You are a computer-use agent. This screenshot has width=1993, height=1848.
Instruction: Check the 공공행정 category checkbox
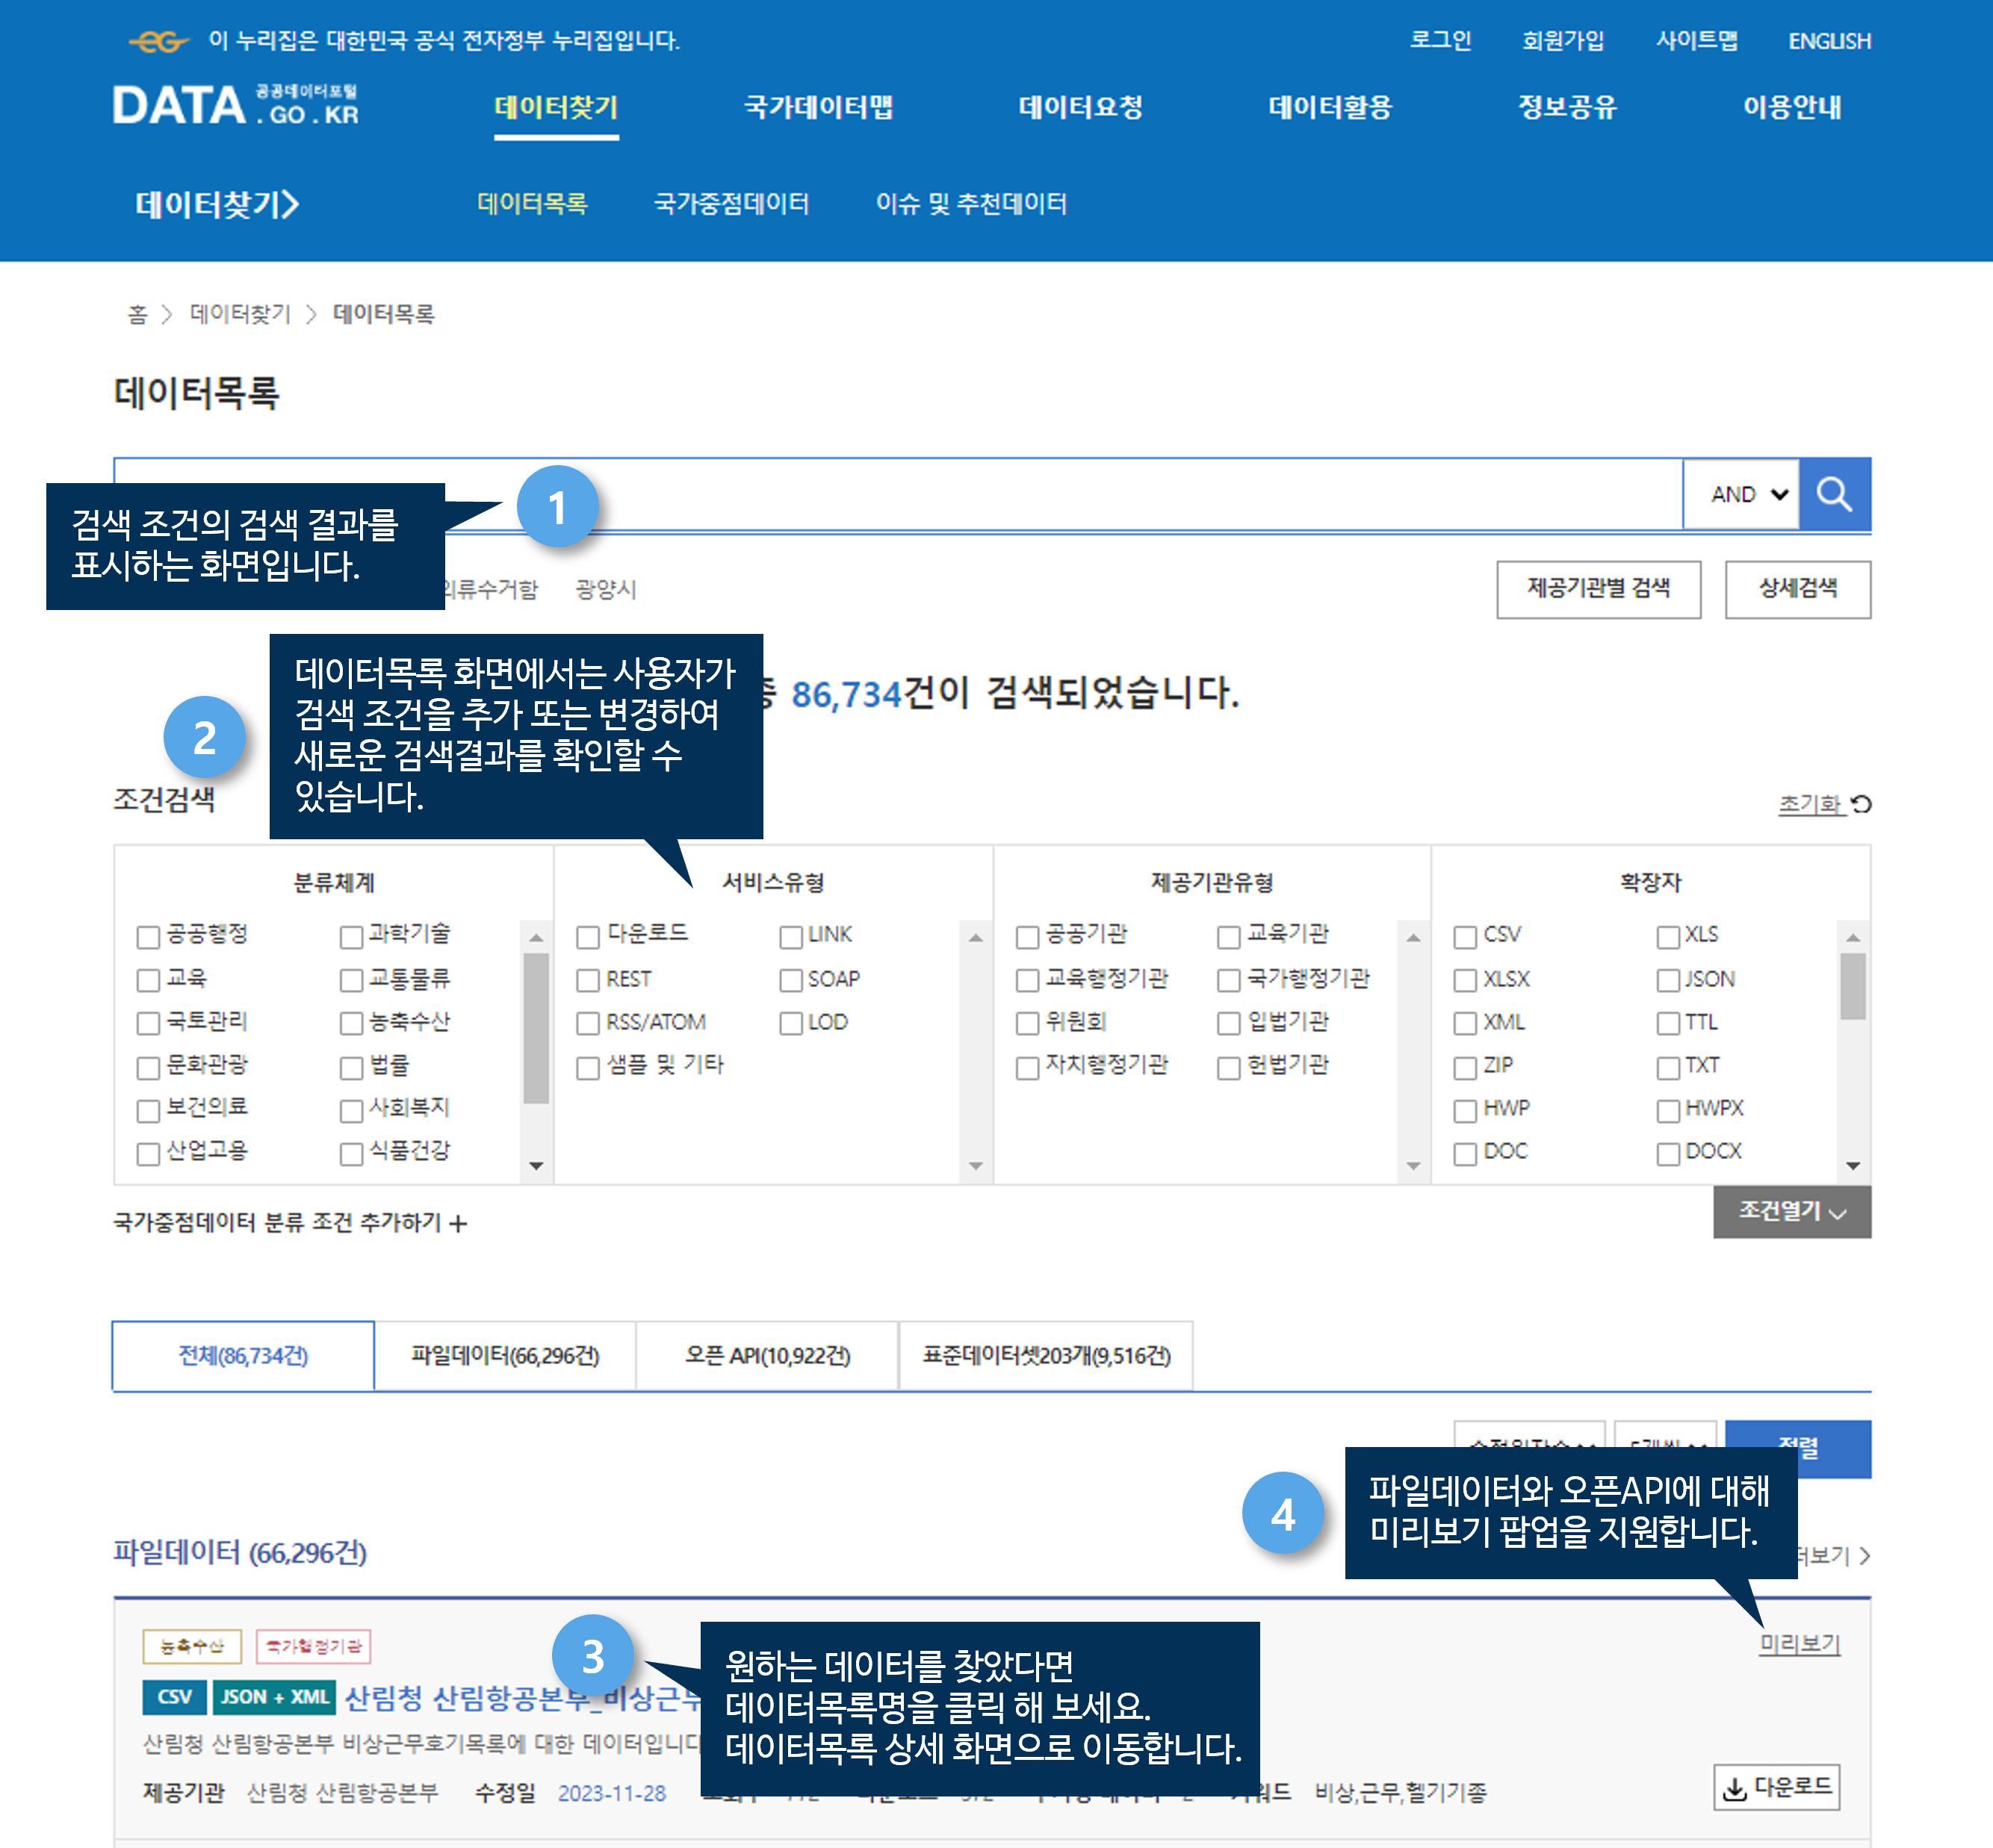[148, 936]
